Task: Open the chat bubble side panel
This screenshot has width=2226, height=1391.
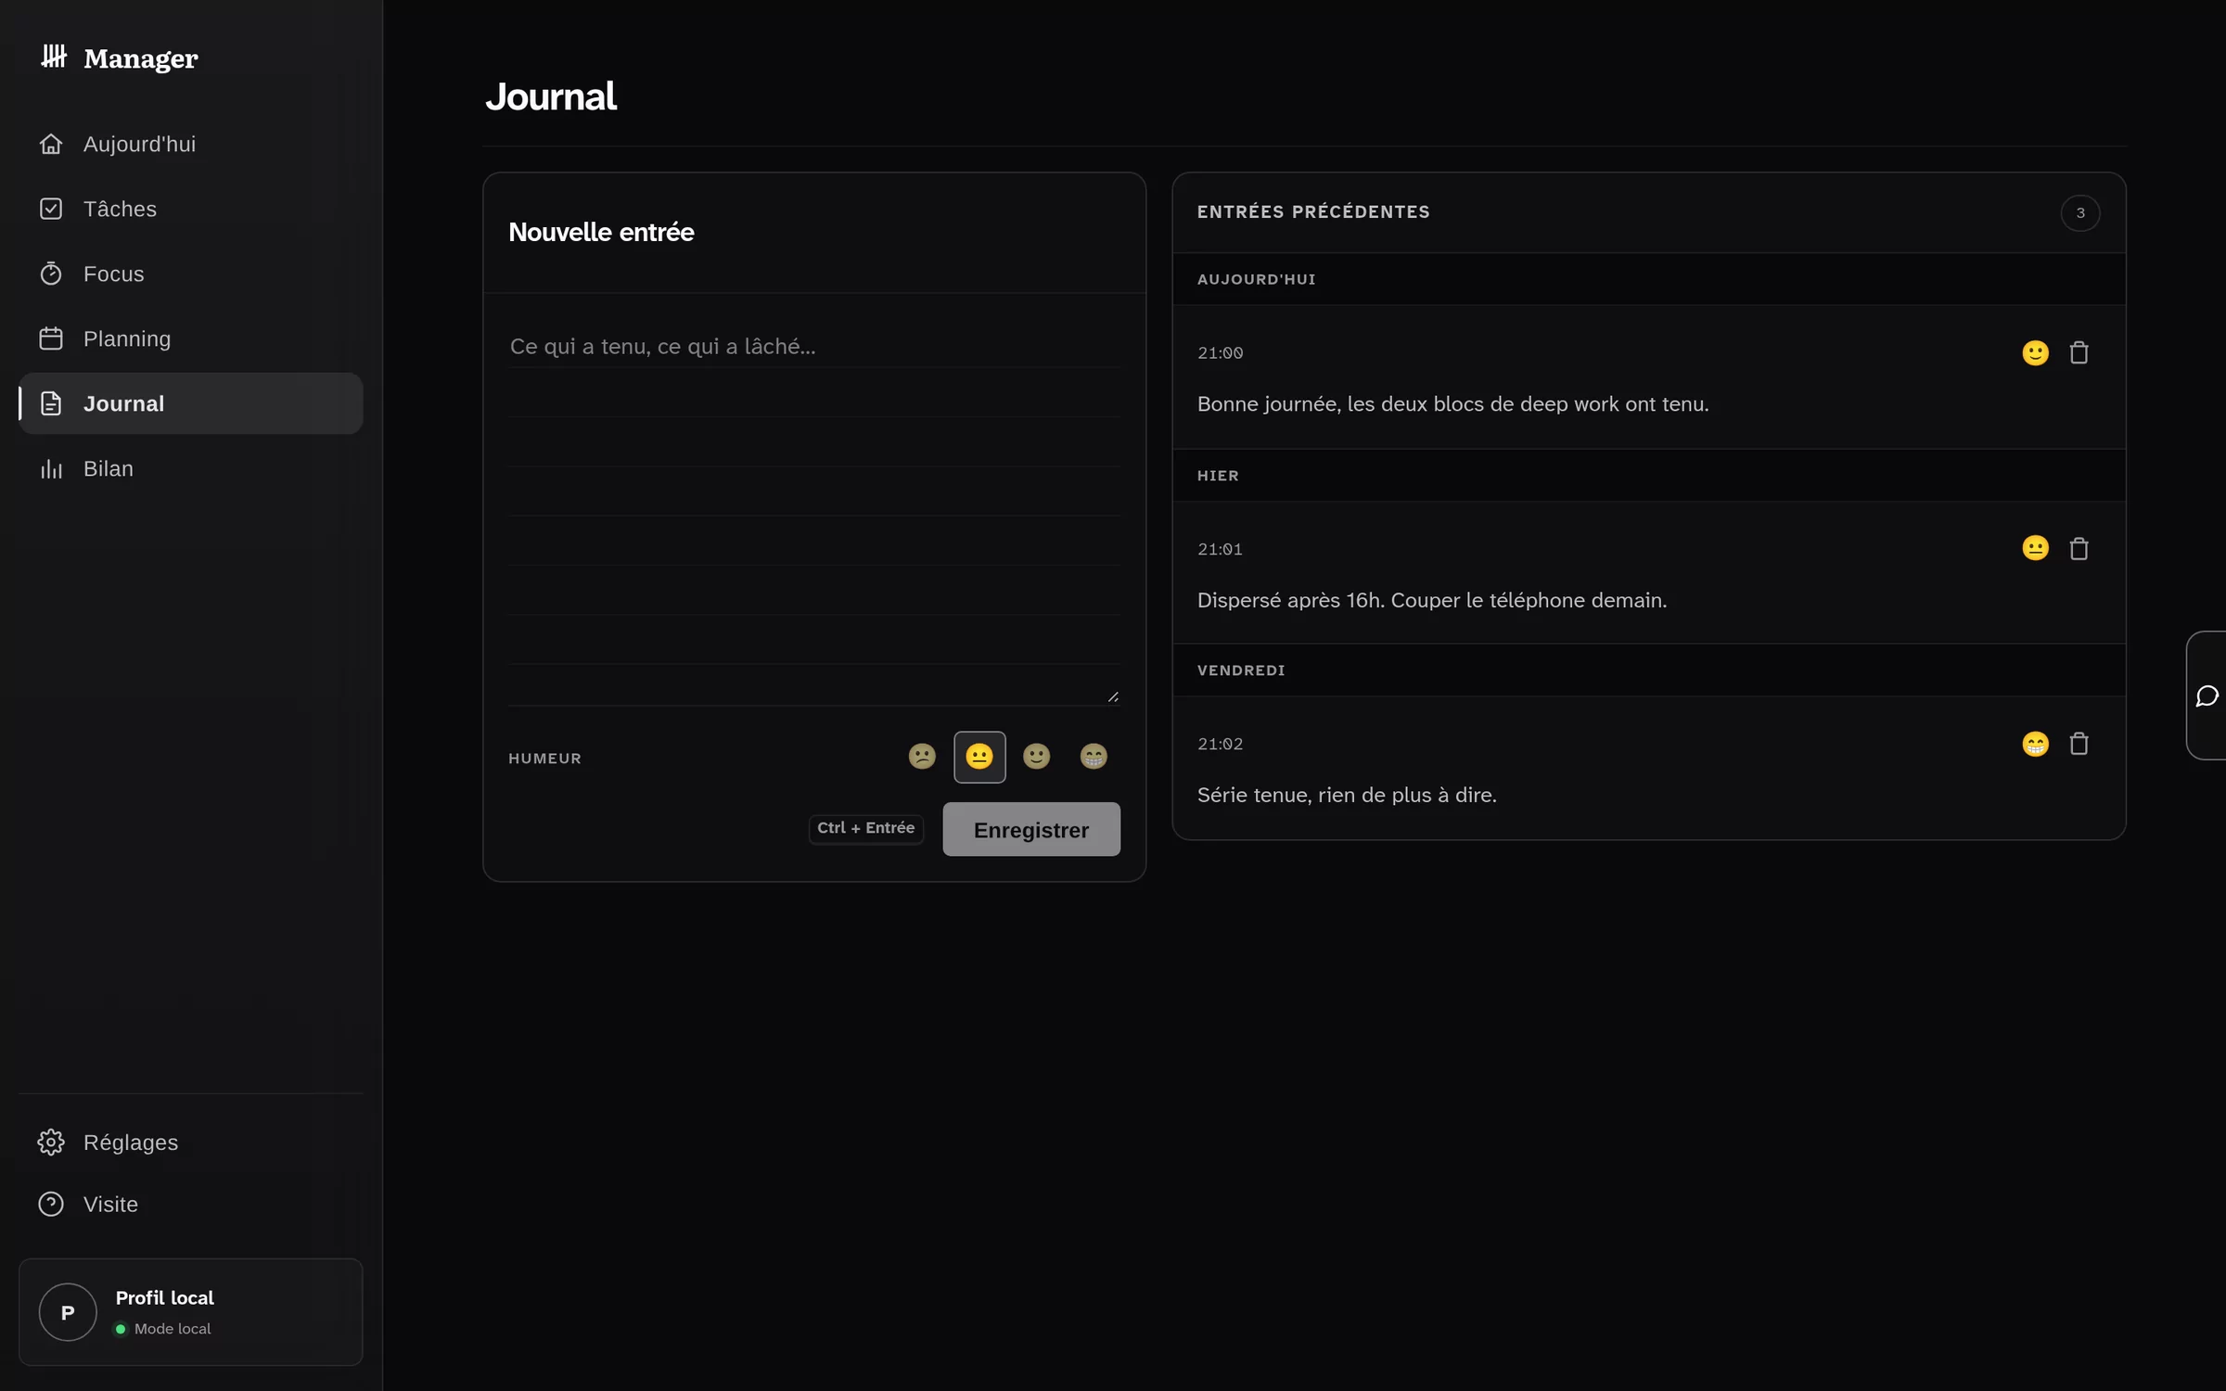Action: [2207, 695]
